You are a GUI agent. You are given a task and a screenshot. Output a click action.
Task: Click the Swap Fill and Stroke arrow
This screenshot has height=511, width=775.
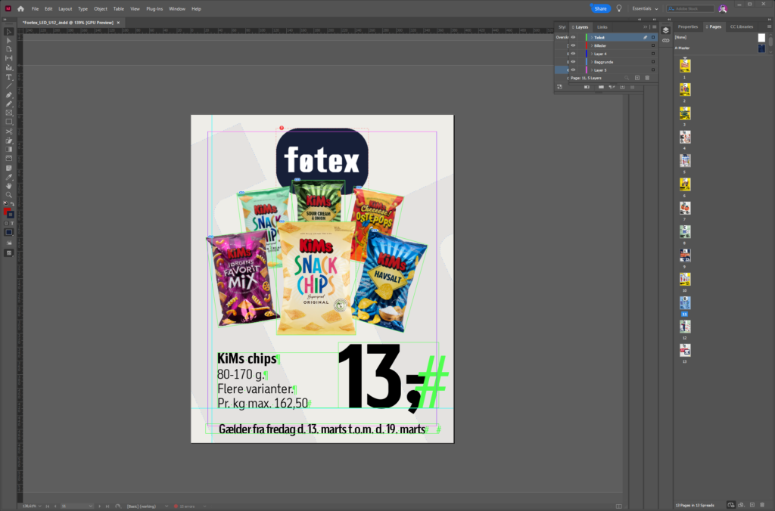(x=12, y=203)
